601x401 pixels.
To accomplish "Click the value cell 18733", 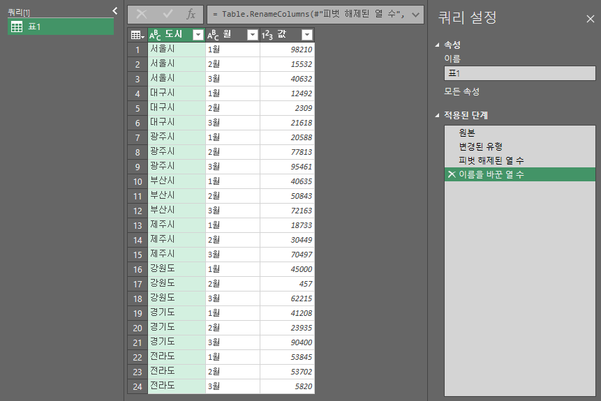I will tap(287, 225).
